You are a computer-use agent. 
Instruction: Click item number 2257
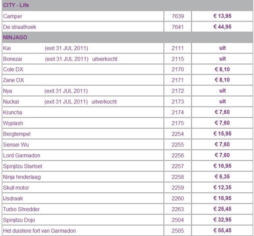point(178,166)
